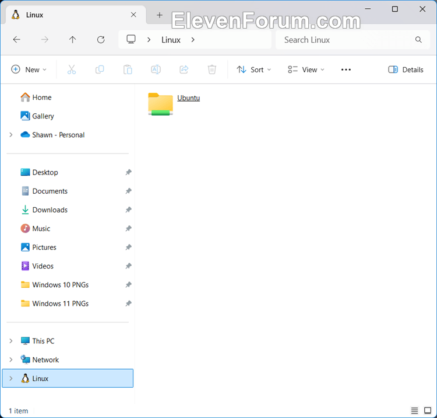Screen dimensions: 437x418
Task: Open the See more ellipsis menu
Action: tap(346, 69)
